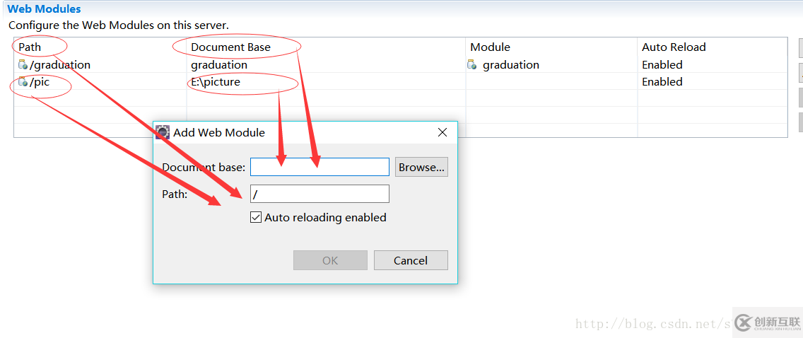This screenshot has height=338, width=803.
Task: Click the Module column header
Action: [490, 47]
